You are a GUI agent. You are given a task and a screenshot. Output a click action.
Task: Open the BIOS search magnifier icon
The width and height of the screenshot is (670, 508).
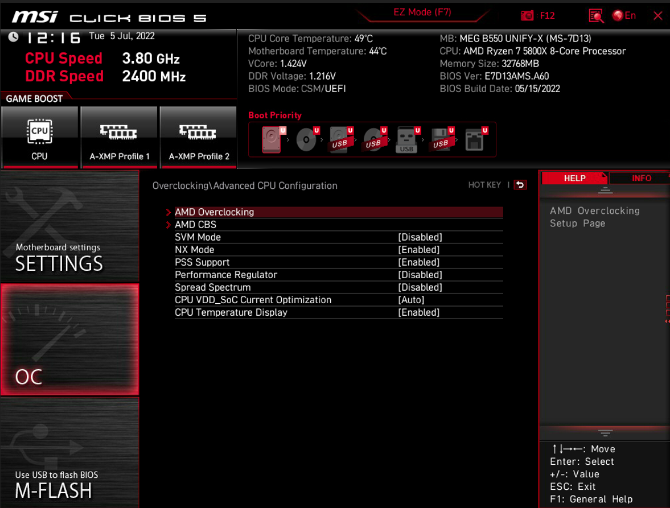pyautogui.click(x=595, y=16)
